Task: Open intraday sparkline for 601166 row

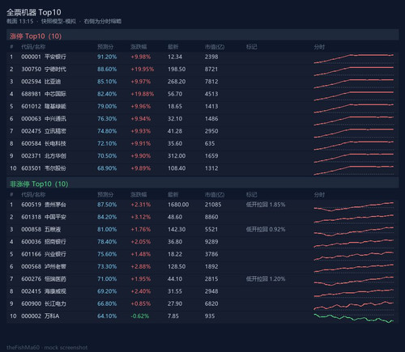Action: click(354, 256)
